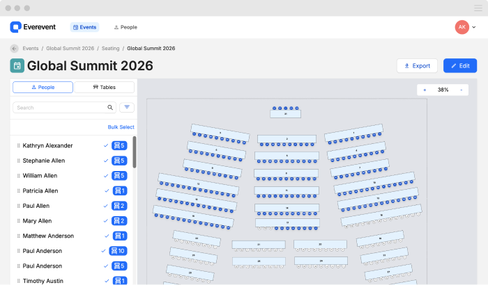Click Bulk Select link
The image size is (488, 285).
121,127
